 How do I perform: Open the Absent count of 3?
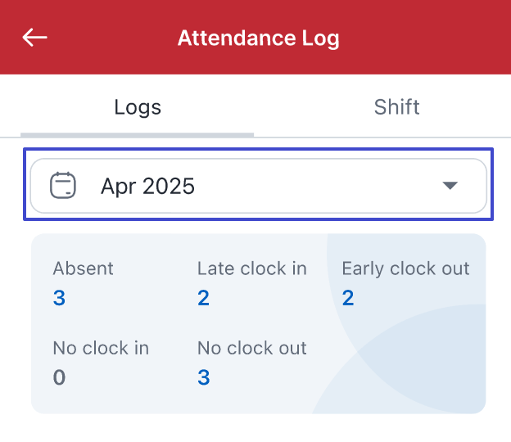click(59, 298)
